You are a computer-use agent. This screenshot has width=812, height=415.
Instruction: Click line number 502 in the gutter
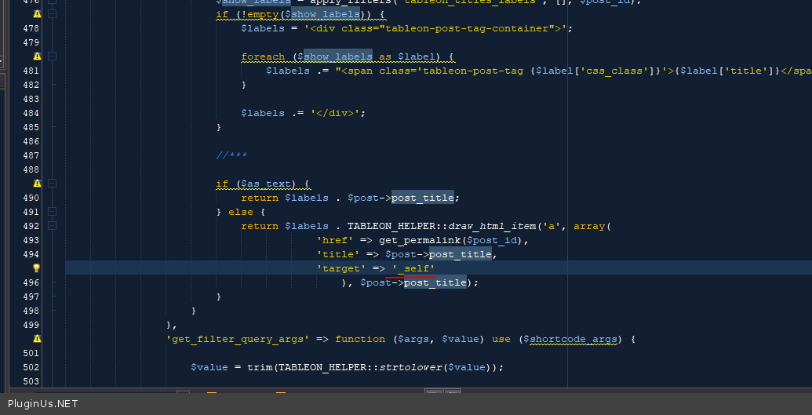click(x=31, y=367)
